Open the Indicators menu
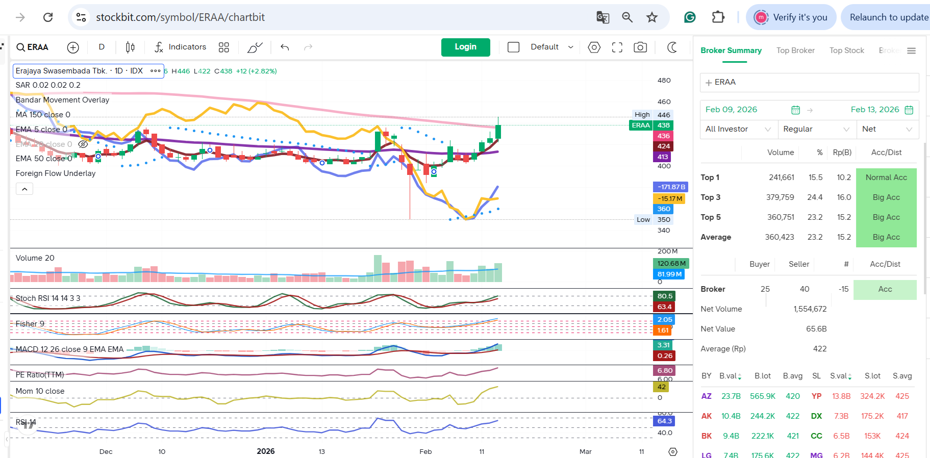The height and width of the screenshot is (458, 930). pos(181,47)
